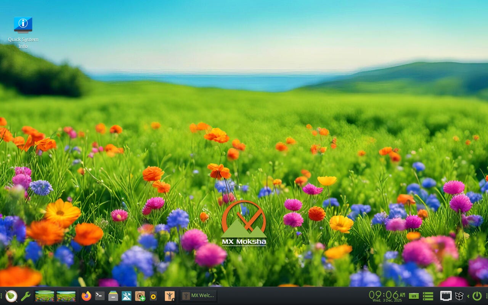The image size is (488, 305).
Task: Launch Firefox from the panel
Action: (x=87, y=296)
